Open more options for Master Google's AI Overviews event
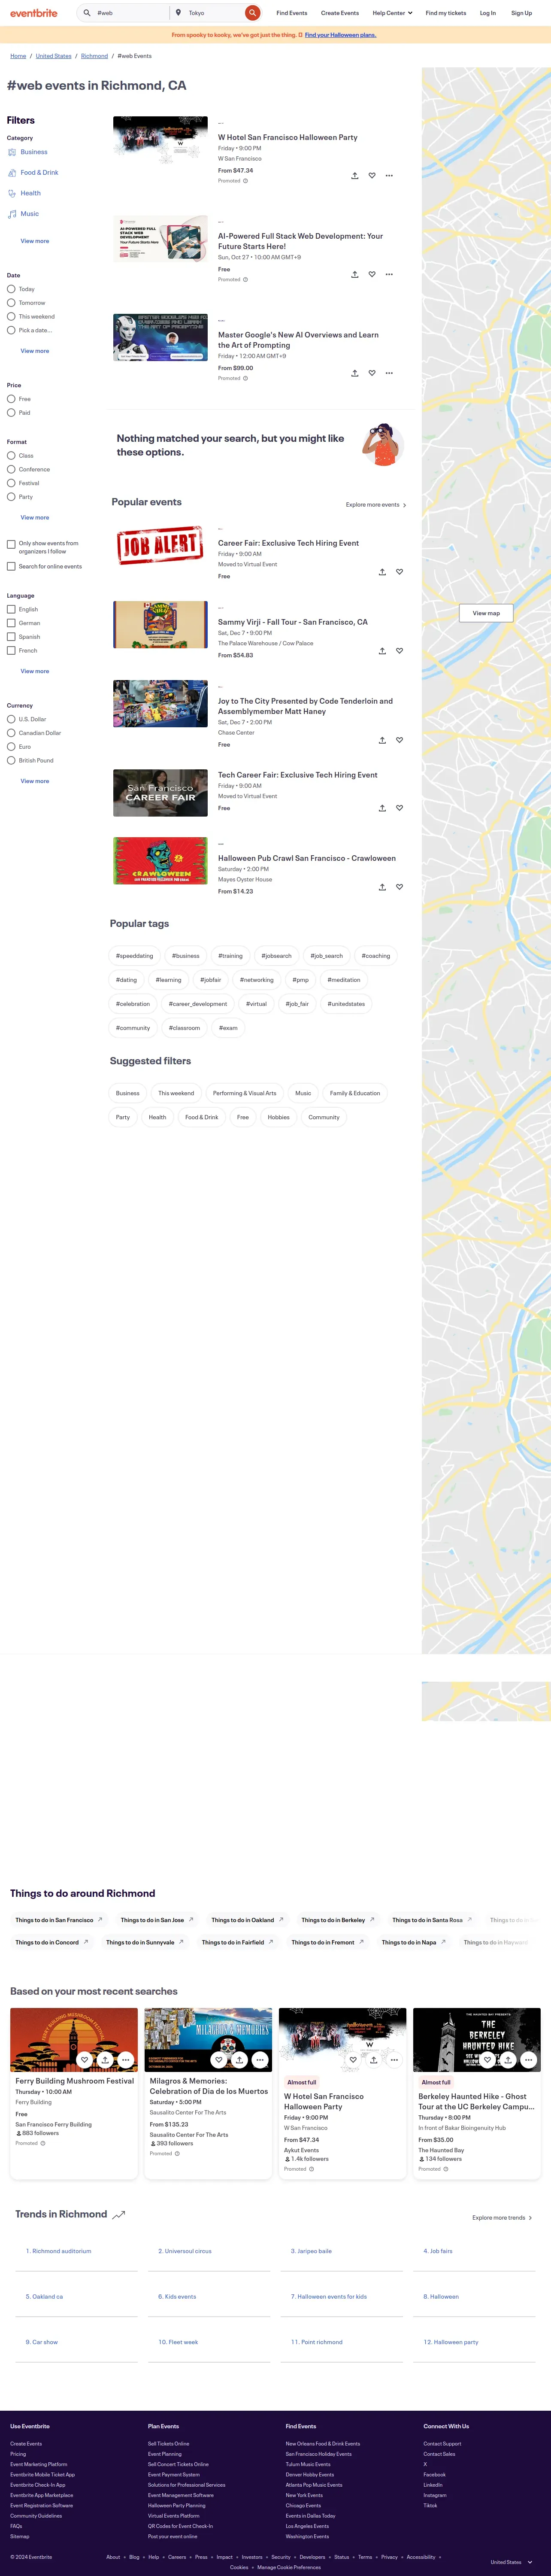 pos(389,373)
